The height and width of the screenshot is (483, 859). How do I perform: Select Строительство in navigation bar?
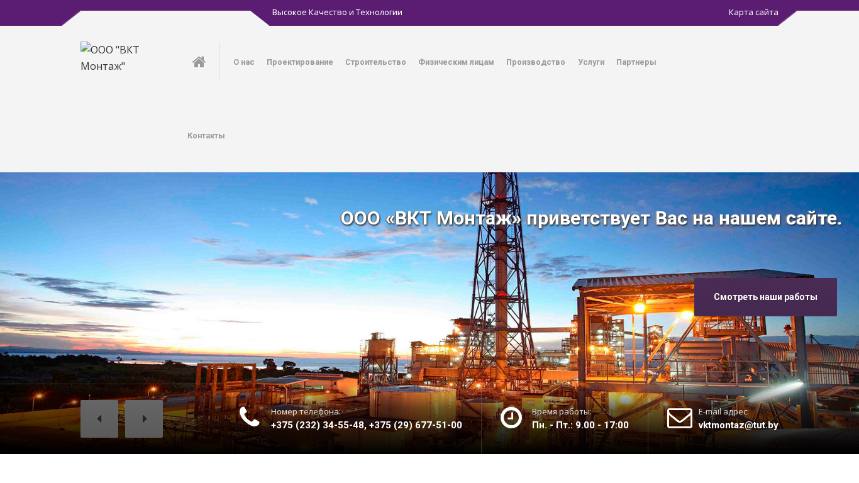(375, 62)
